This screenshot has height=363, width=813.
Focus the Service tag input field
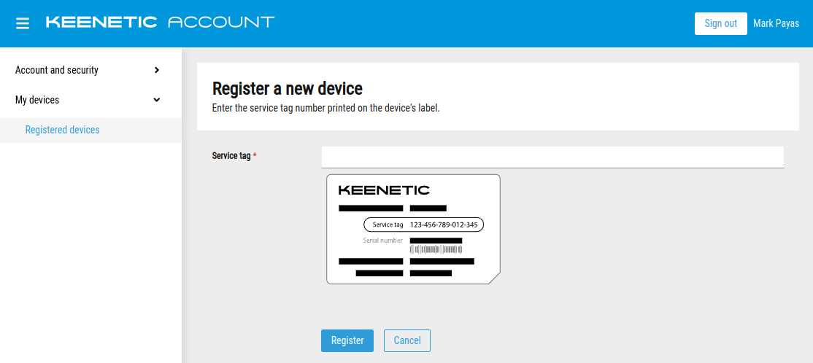[x=552, y=157]
